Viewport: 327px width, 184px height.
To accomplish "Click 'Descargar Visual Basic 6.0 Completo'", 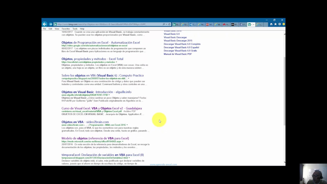I will [182, 44].
